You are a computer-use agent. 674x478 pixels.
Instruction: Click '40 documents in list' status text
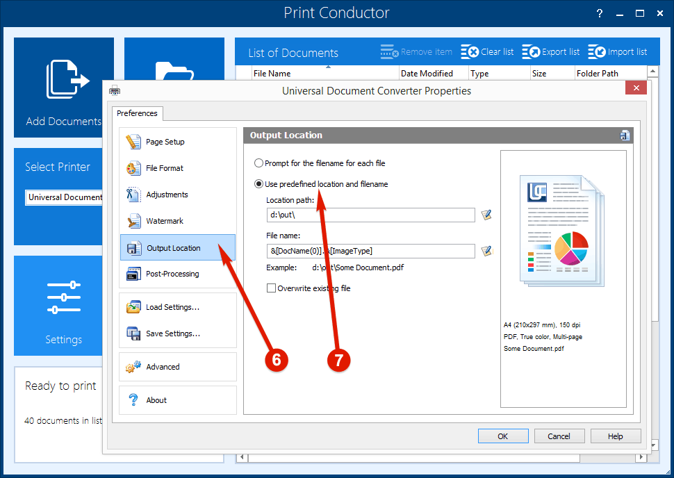tap(63, 421)
